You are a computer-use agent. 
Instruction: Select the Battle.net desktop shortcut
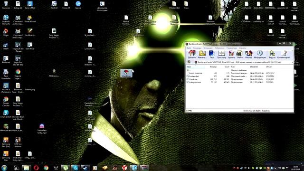[6, 60]
